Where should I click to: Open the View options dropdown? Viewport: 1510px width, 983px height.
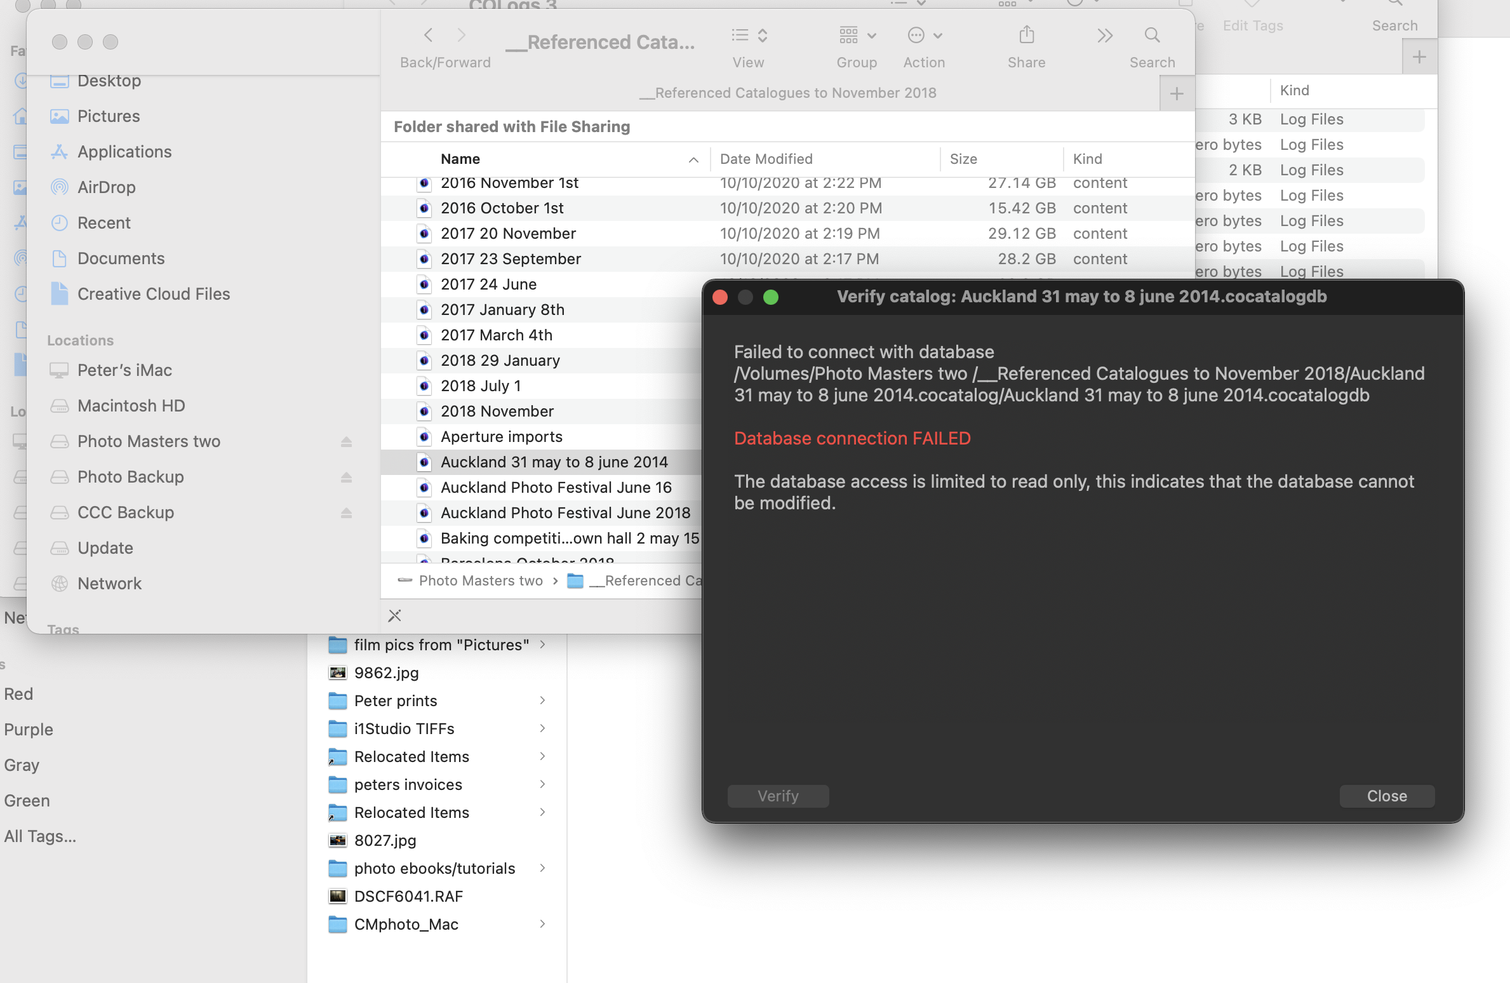(749, 36)
